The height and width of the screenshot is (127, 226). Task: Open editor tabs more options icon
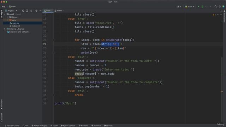221,11
